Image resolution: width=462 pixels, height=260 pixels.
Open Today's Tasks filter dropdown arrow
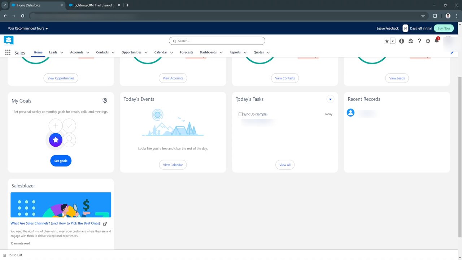(x=330, y=99)
